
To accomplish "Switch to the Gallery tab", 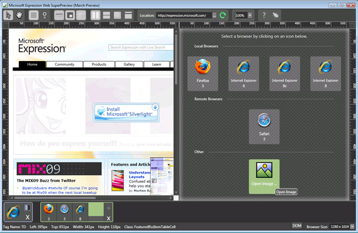I will coord(129,64).
